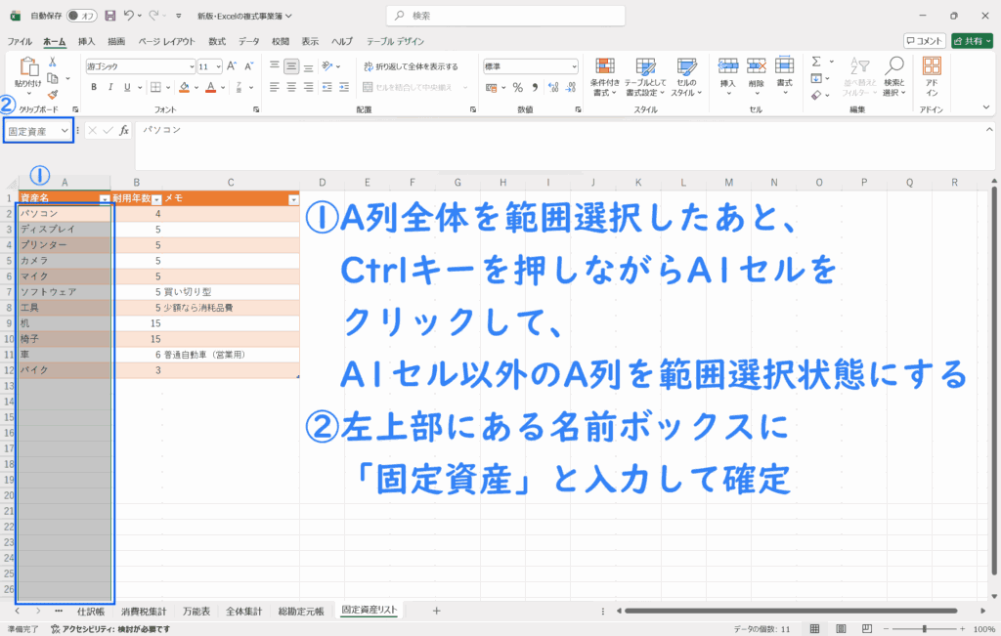The image size is (1001, 636).
Task: Open 条件付き書式 conditional formatting
Action: pos(605,74)
